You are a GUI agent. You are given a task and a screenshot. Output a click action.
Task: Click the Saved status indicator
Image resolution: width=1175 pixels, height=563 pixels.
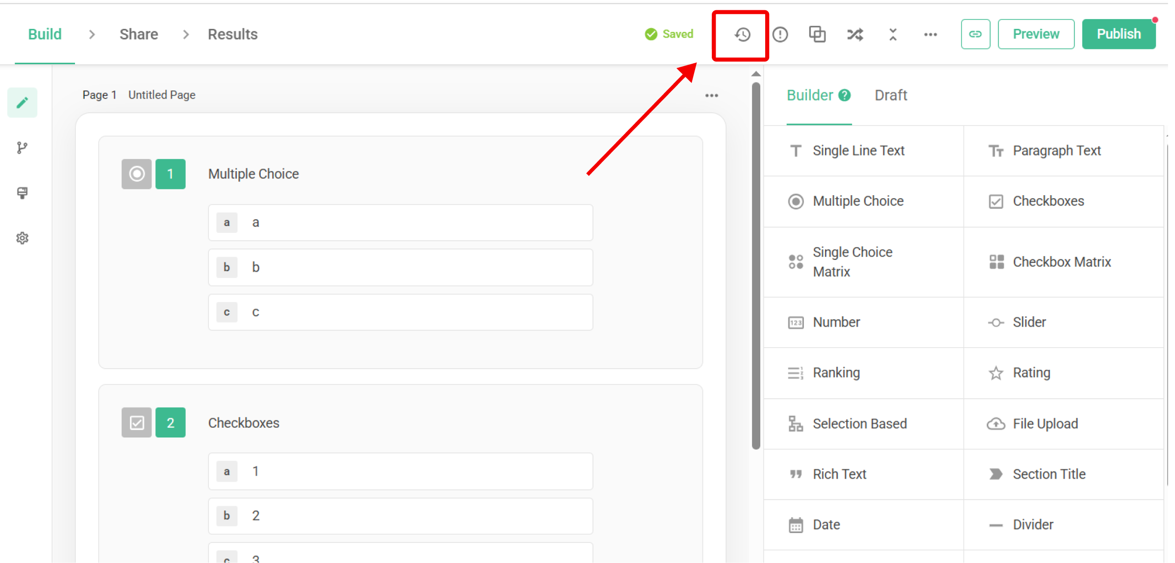(x=669, y=34)
